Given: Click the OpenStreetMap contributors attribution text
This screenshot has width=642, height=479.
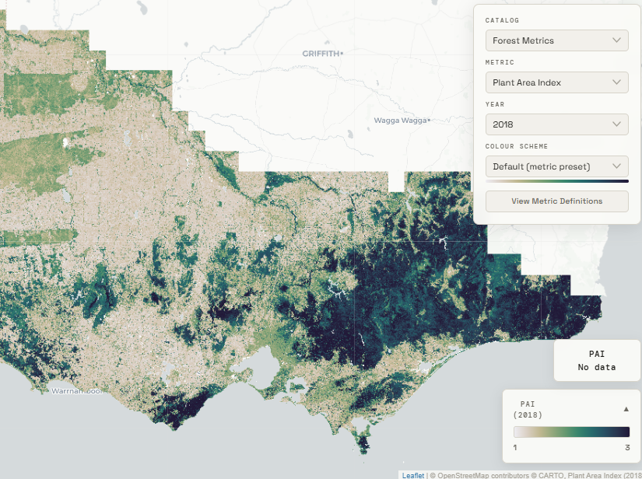Looking at the screenshot, I should tap(483, 475).
